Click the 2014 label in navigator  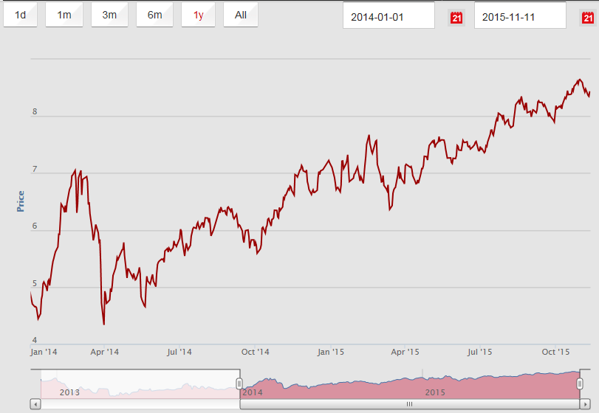point(253,392)
